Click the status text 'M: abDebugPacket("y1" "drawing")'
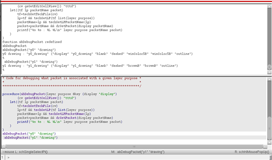The width and height of the screenshot is (272, 160). point(138,152)
